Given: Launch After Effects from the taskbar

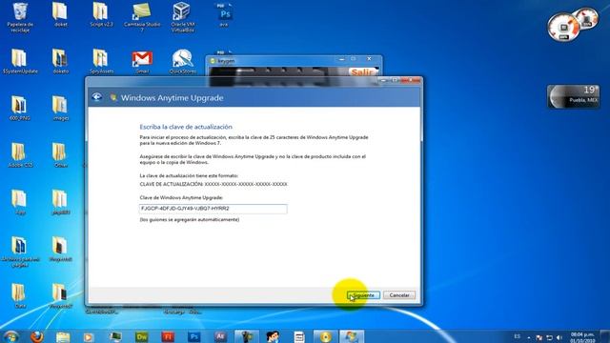Looking at the screenshot, I should click(x=220, y=336).
